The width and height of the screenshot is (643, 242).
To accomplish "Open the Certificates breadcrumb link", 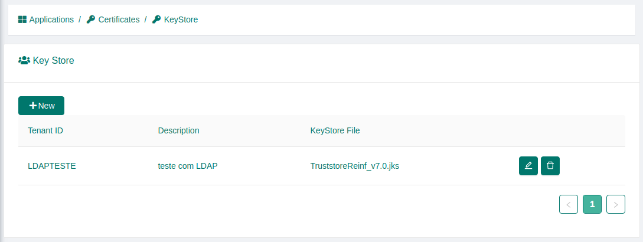I will [119, 19].
